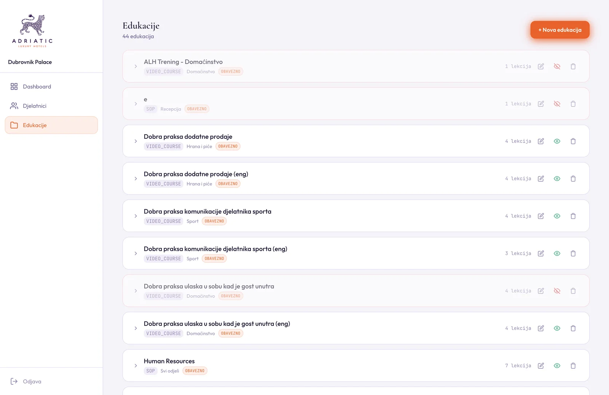Click '1 lekcija' on the 'e' row
609x395 pixels.
[x=518, y=104]
